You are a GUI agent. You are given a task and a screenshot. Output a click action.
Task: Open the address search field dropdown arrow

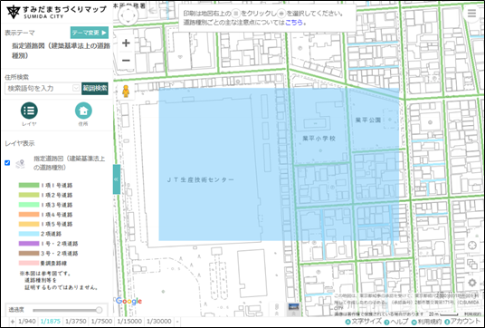(76, 89)
